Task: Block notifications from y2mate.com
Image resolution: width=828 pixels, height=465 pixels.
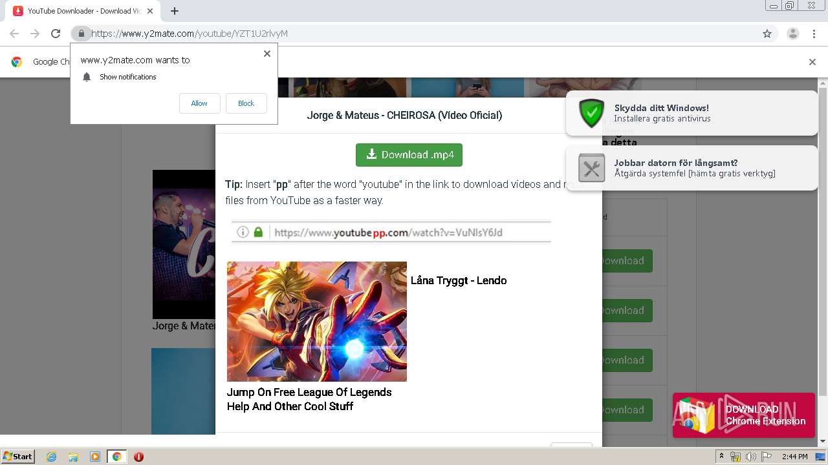Action: click(x=246, y=103)
